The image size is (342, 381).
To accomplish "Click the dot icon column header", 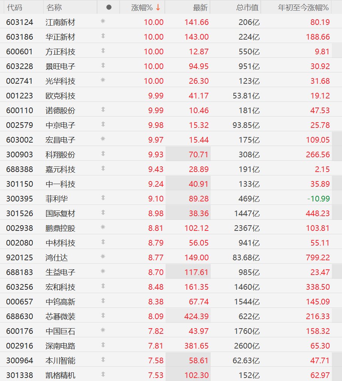I will pyautogui.click(x=109, y=7).
